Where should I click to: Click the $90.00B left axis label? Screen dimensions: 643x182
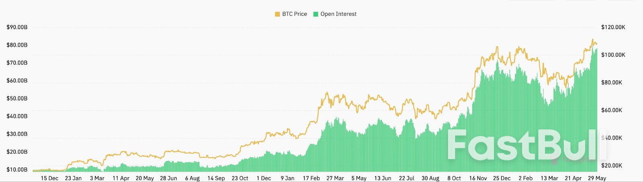click(x=17, y=27)
